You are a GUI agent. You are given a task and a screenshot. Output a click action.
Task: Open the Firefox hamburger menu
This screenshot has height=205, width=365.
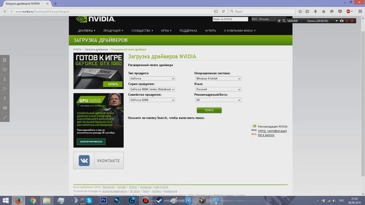(x=360, y=11)
